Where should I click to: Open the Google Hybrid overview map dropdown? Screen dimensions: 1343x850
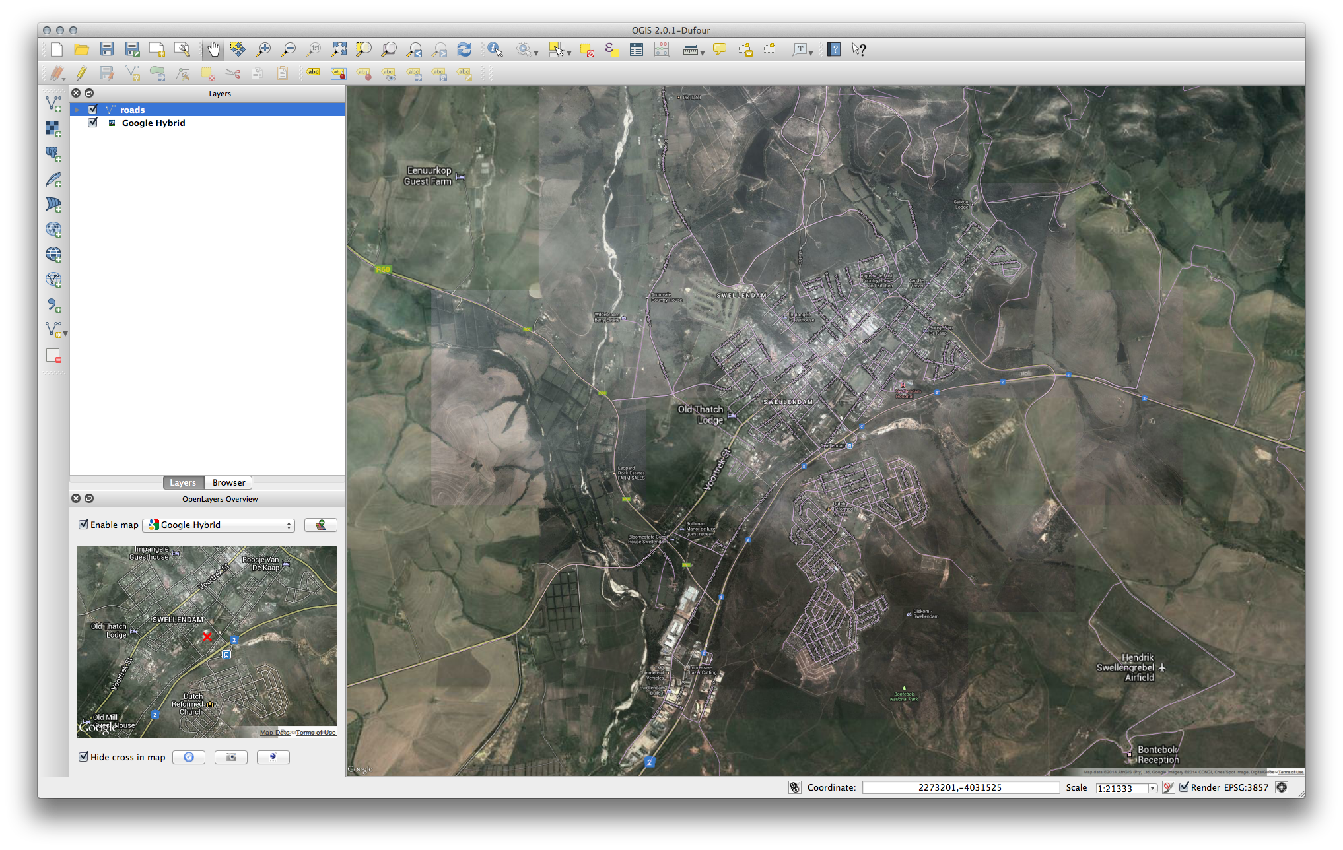tap(219, 525)
